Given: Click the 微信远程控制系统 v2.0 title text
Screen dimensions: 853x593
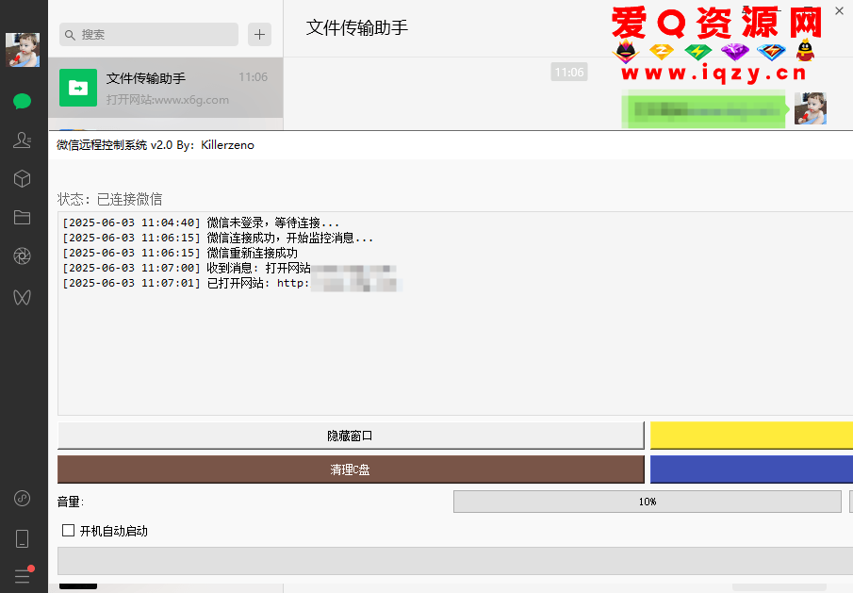Looking at the screenshot, I should pyautogui.click(x=156, y=145).
